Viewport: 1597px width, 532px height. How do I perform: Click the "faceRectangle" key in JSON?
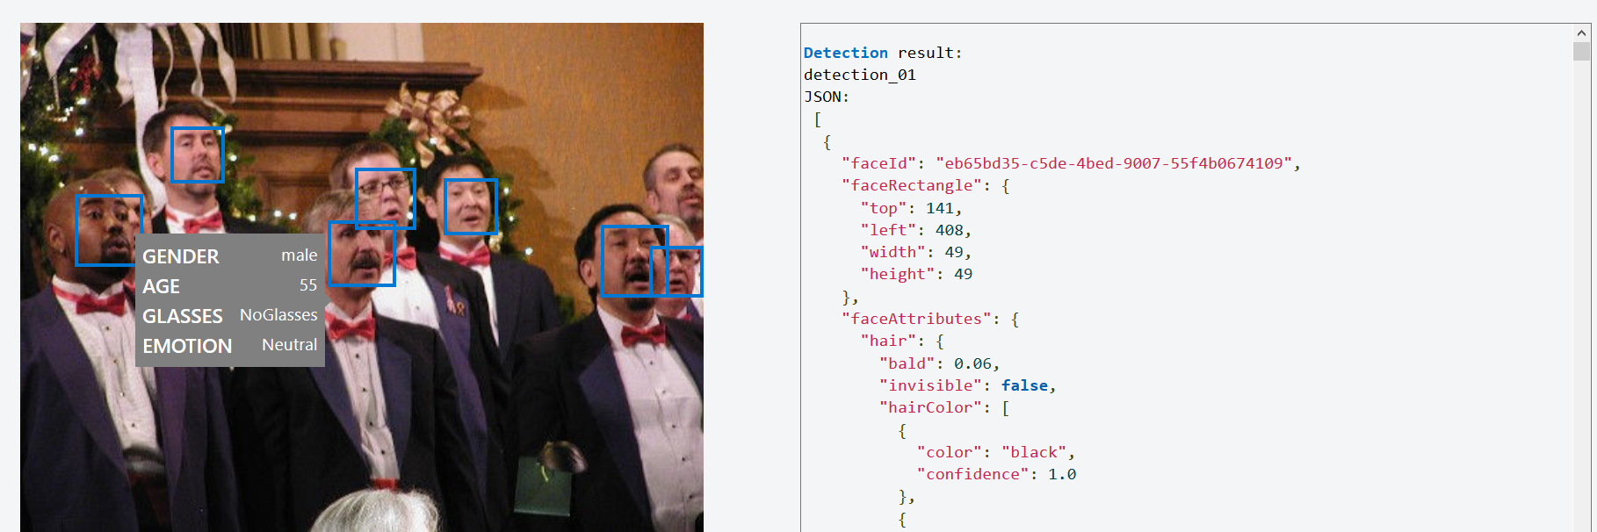coord(912,185)
